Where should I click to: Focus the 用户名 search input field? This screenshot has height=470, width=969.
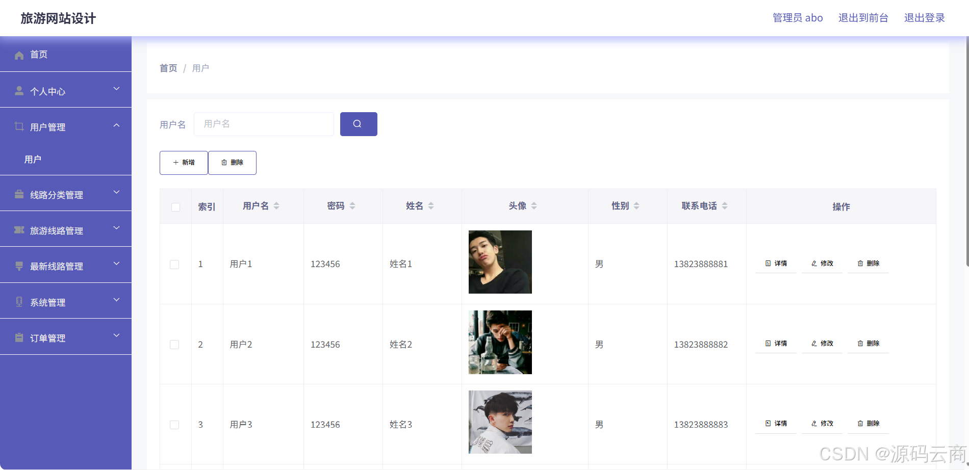[264, 124]
